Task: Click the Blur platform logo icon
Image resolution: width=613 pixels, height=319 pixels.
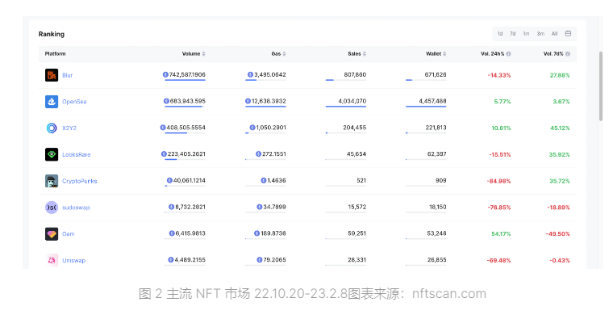Action: pos(52,75)
